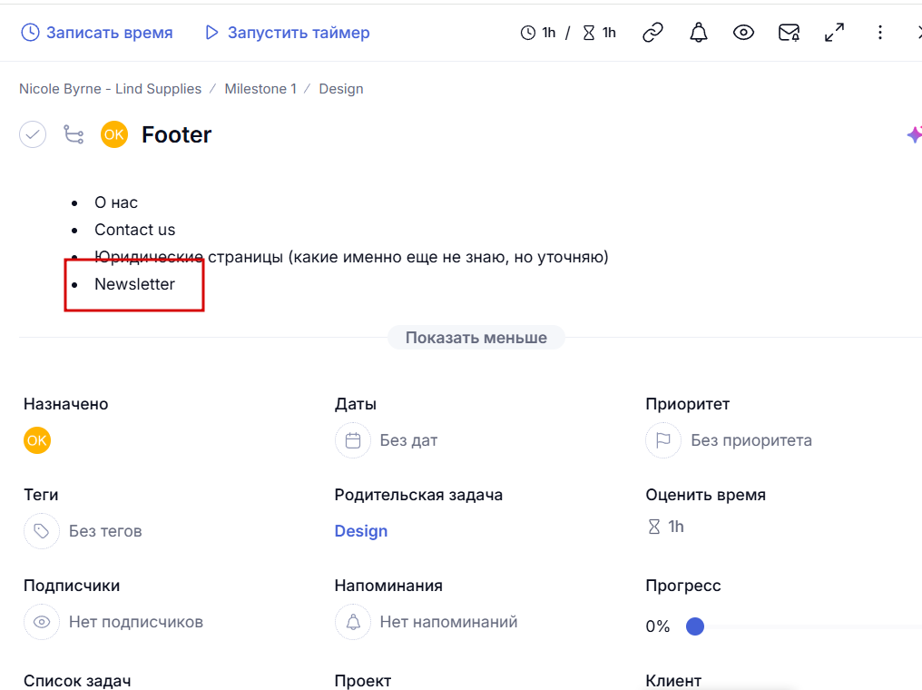Add subscribers via Нет подписчиков eye icon

[42, 622]
